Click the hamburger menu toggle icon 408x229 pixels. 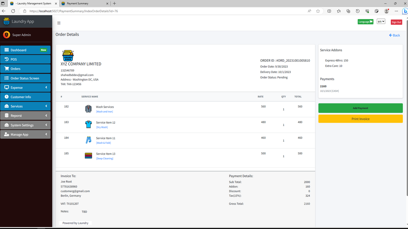pyautogui.click(x=59, y=23)
